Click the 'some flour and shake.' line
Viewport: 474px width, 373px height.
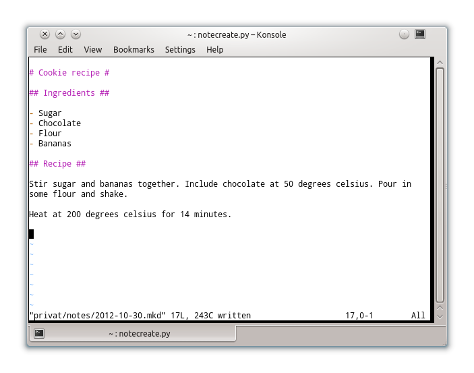[78, 194]
